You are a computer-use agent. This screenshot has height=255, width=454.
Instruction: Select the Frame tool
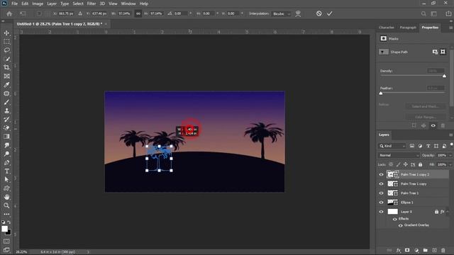click(x=6, y=76)
